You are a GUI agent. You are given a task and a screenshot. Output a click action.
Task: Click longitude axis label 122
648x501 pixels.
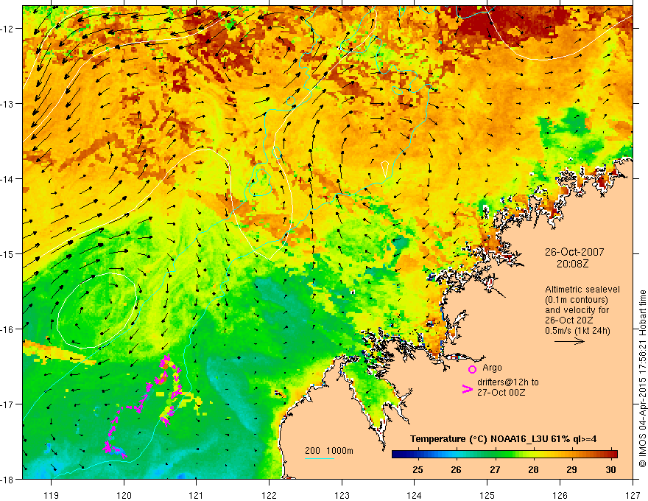[269, 495]
